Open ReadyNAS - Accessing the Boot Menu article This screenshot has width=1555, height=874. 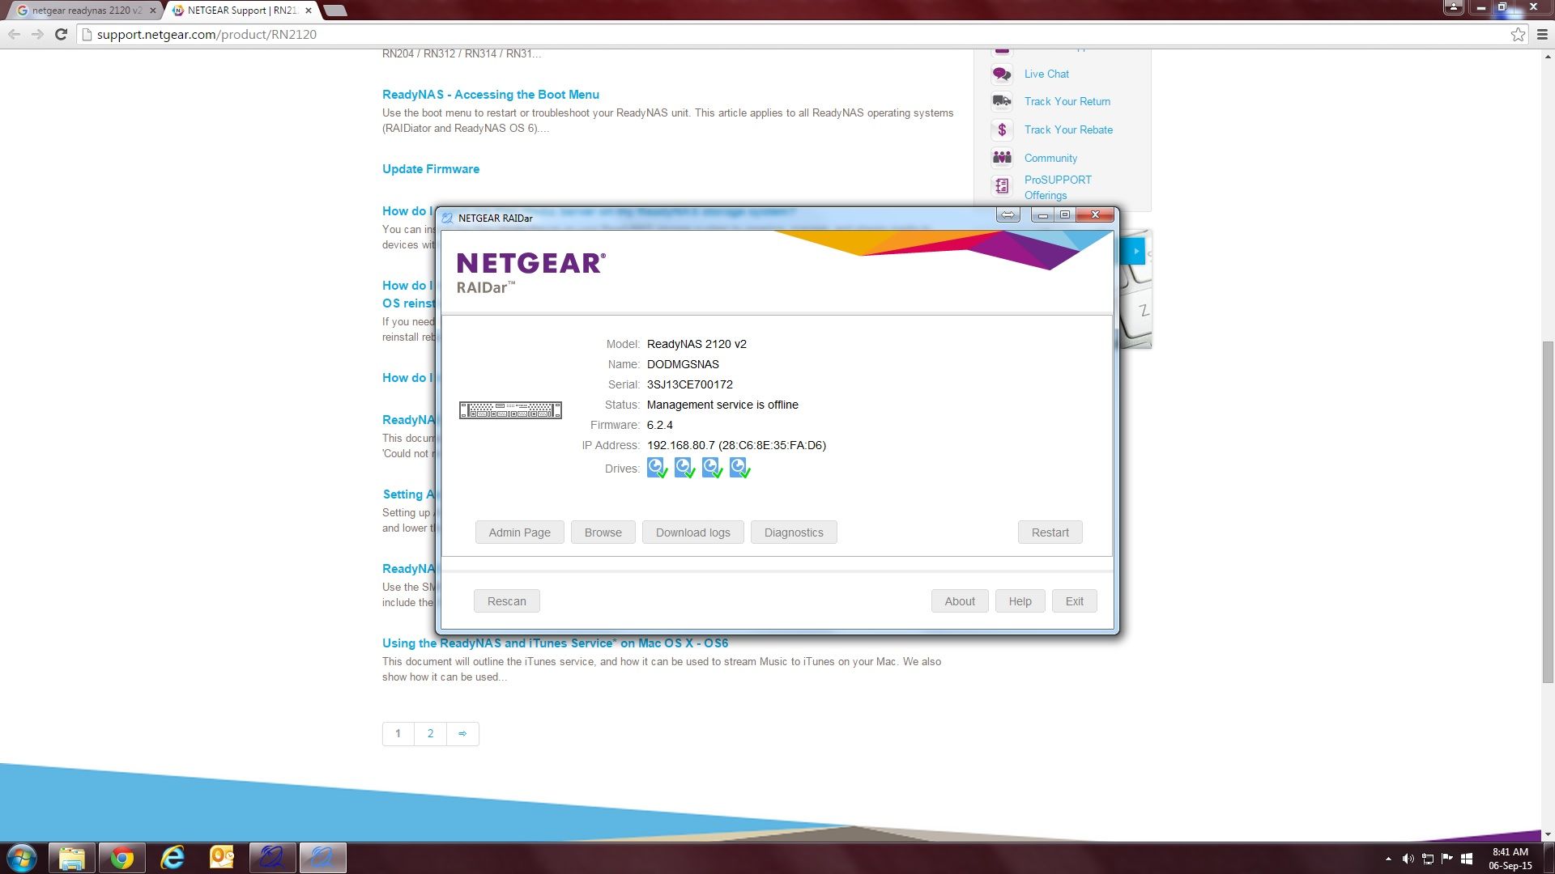[x=491, y=95]
